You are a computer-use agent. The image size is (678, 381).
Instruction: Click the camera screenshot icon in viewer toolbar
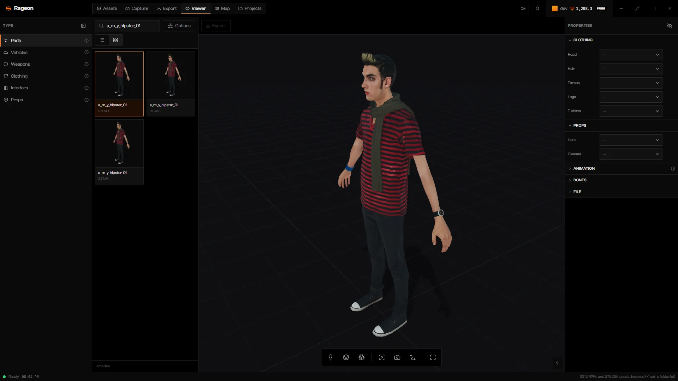click(397, 357)
